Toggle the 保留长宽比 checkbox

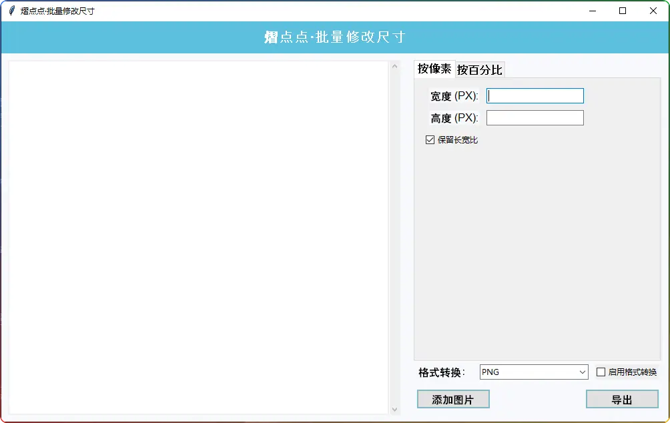click(x=430, y=140)
